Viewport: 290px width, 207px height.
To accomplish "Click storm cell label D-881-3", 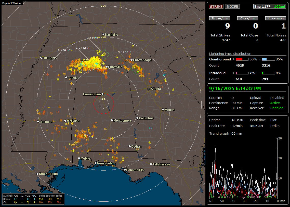I will pos(93,37).
